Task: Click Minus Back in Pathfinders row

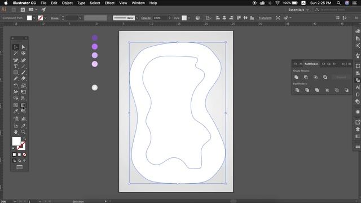Action: pyautogui.click(x=346, y=90)
